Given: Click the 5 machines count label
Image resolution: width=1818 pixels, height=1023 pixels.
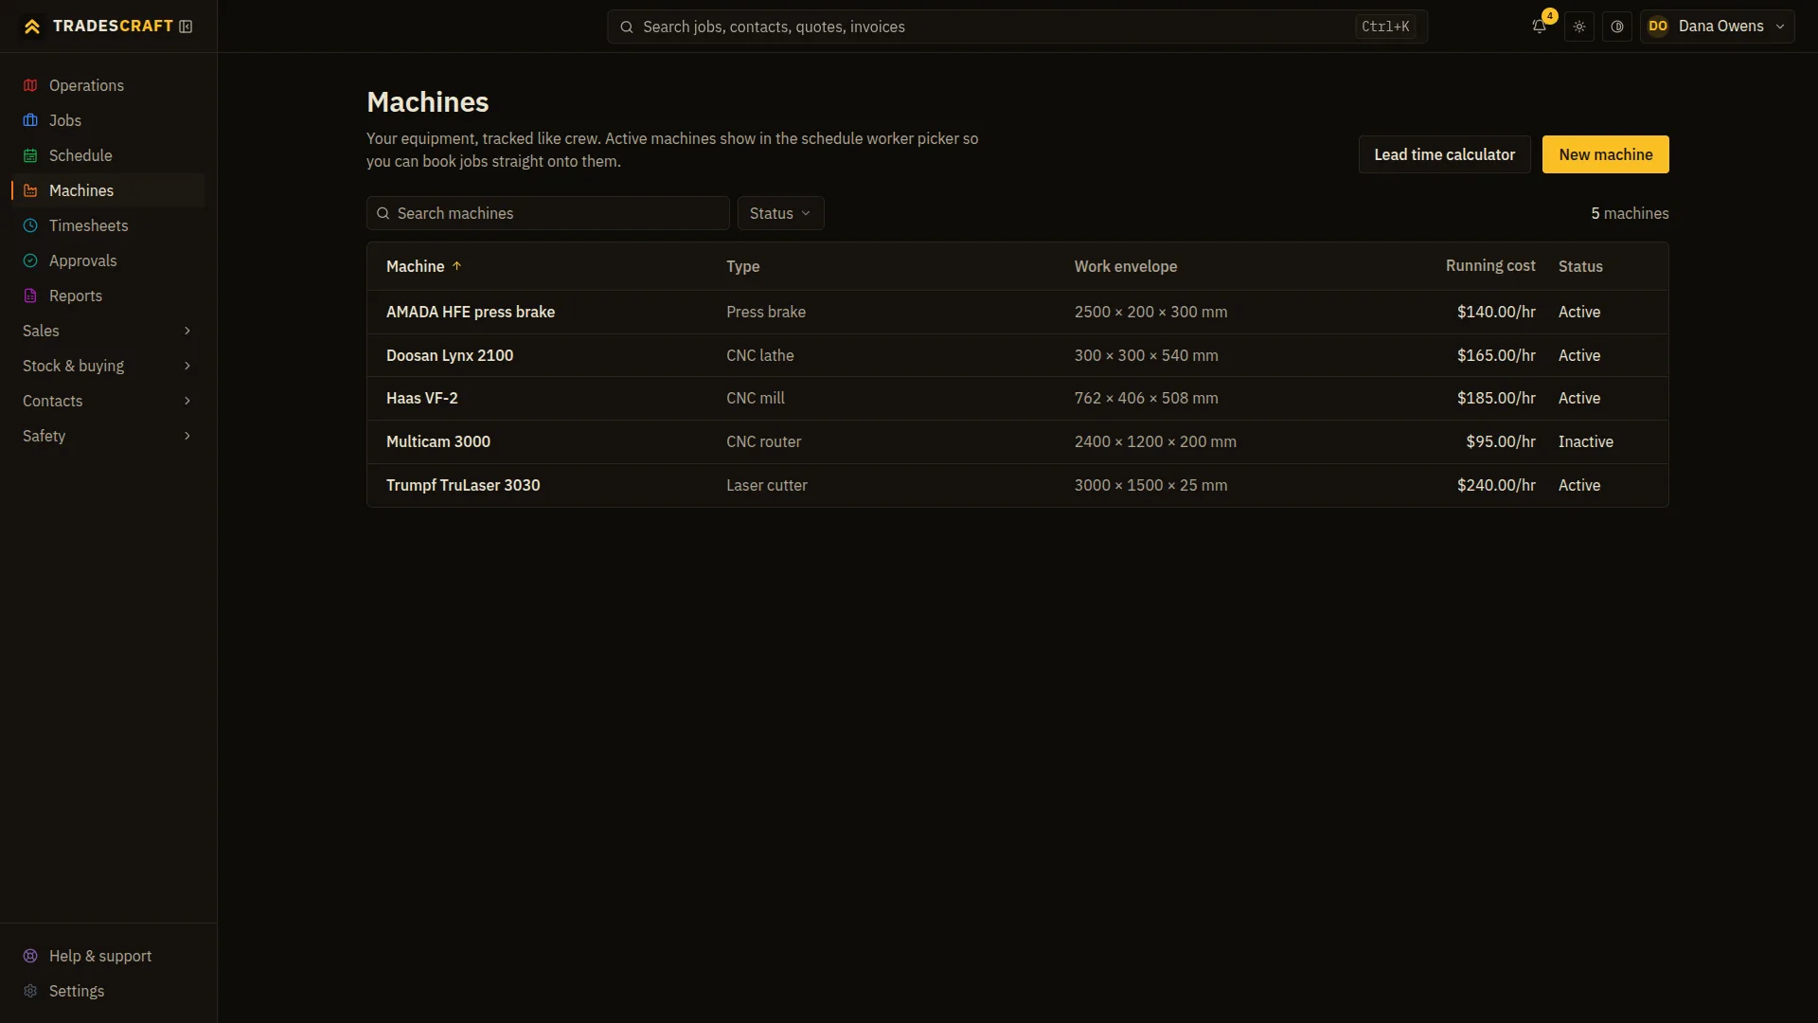Looking at the screenshot, I should (1630, 213).
